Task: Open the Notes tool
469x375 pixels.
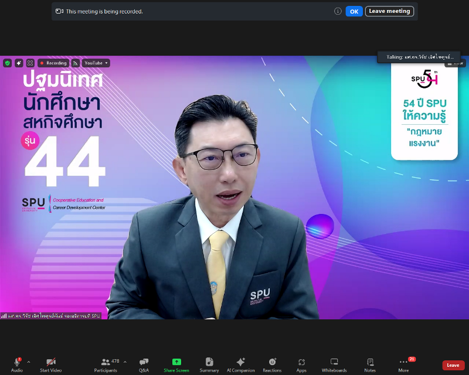Action: [370, 365]
